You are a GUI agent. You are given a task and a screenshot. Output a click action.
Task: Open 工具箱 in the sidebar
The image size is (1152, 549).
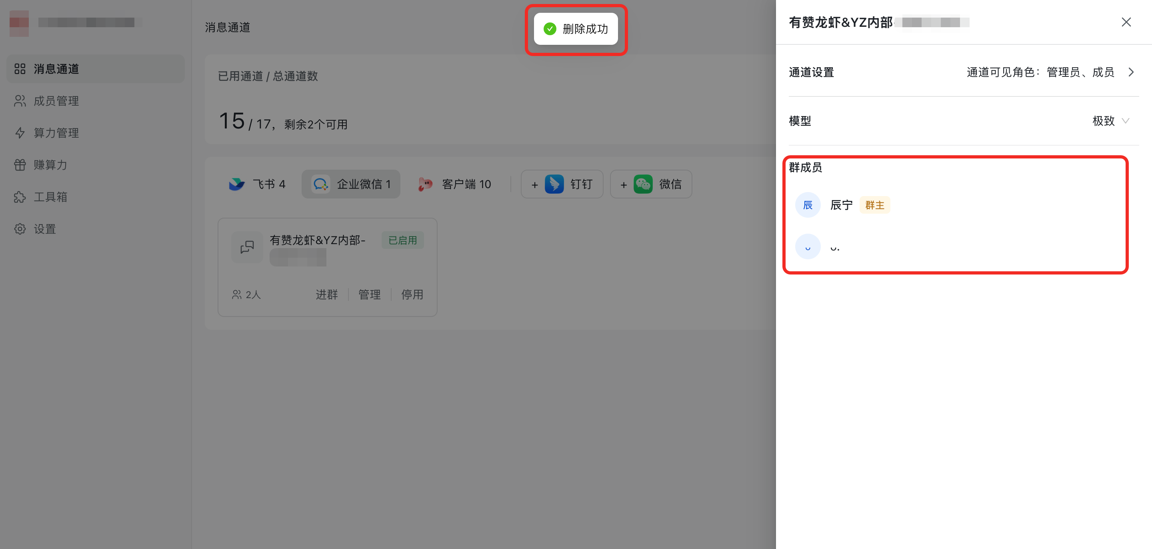(95, 197)
